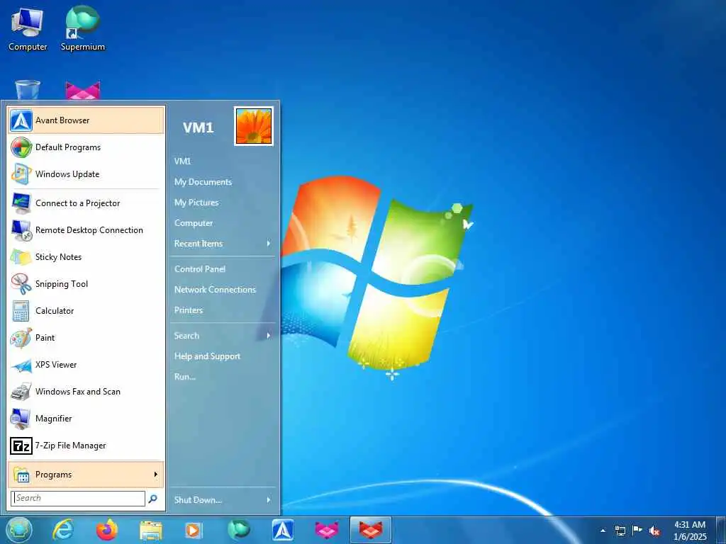Open Remote Desktop Connection

86,230
